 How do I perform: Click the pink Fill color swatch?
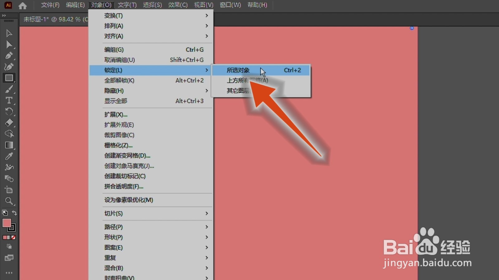(6, 223)
